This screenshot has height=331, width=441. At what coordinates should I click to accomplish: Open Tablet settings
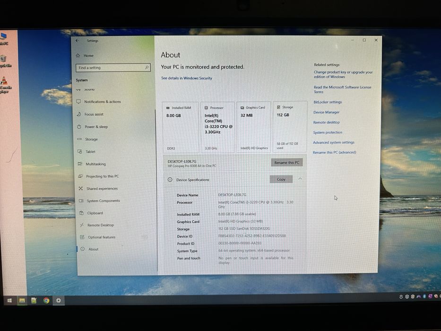coord(90,151)
